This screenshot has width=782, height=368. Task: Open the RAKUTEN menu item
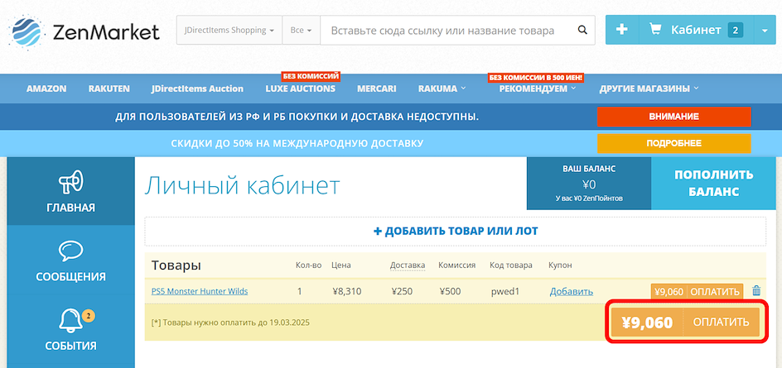109,88
